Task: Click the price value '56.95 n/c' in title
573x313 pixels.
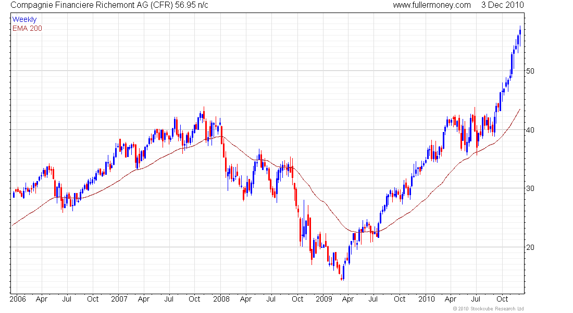Action: [x=192, y=5]
